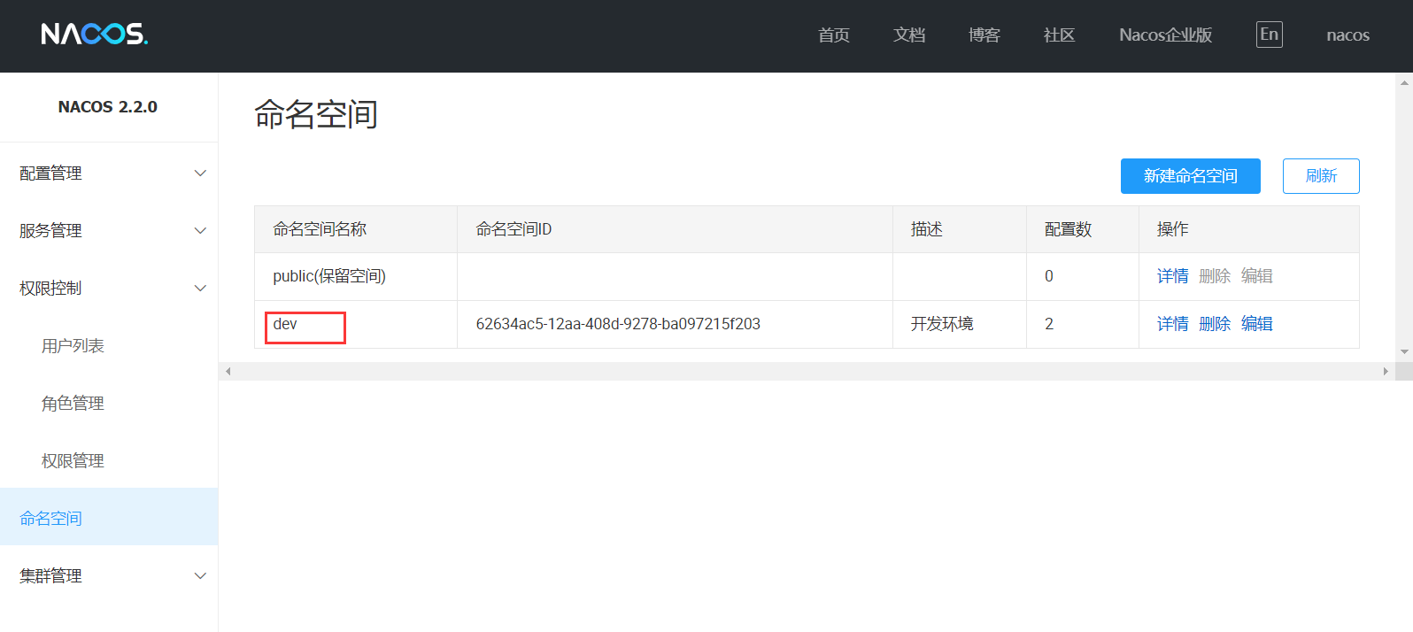Viewport: 1413px width, 632px height.
Task: Edit the dev namespace via 编辑
Action: pos(1256,324)
